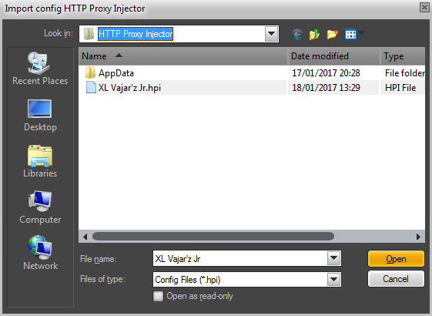The height and width of the screenshot is (316, 432).
Task: Go back to last folder visited
Action: tap(297, 35)
